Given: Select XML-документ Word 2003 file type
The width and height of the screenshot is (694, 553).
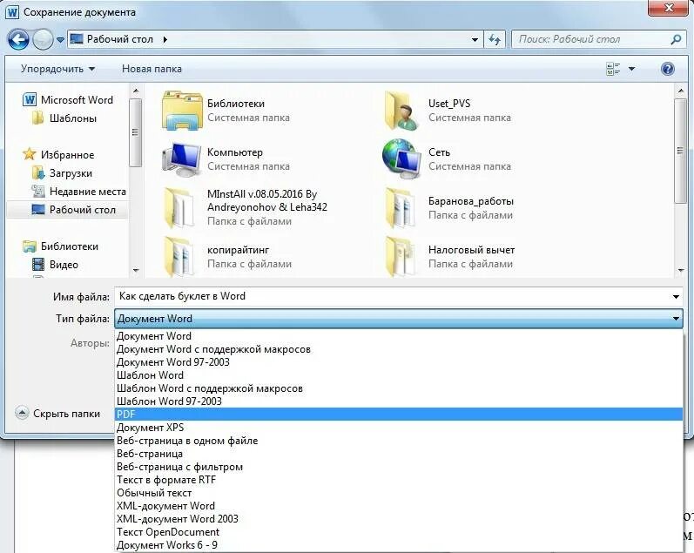Looking at the screenshot, I should click(398, 519).
